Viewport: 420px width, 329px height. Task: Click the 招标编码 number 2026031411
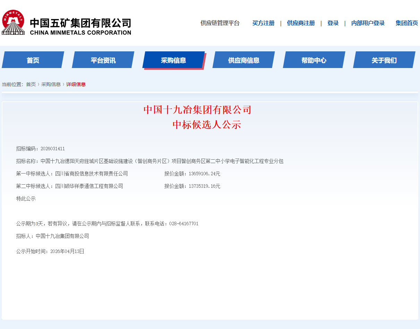coord(52,149)
